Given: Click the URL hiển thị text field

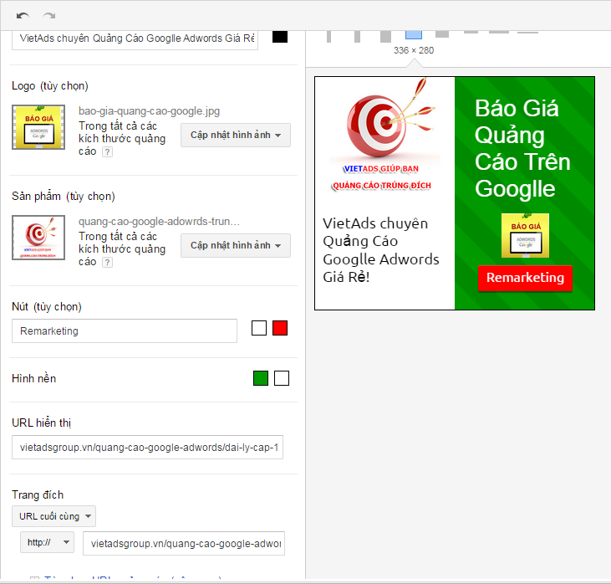Looking at the screenshot, I should pyautogui.click(x=148, y=448).
